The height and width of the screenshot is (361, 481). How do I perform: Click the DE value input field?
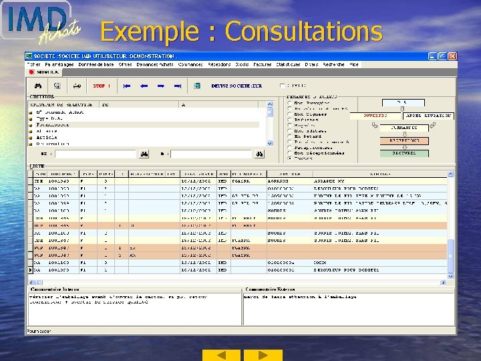(96, 154)
